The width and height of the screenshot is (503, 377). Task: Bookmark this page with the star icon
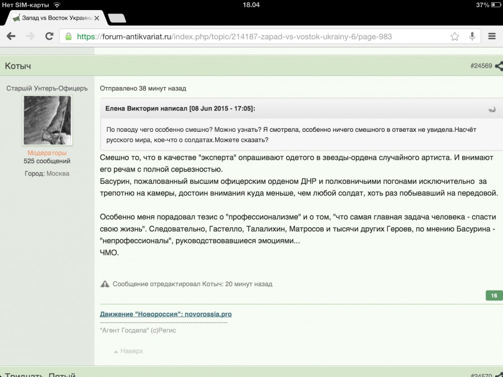point(455,36)
